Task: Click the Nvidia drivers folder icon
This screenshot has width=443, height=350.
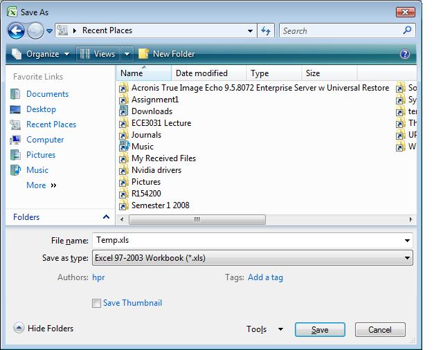Action: [123, 170]
